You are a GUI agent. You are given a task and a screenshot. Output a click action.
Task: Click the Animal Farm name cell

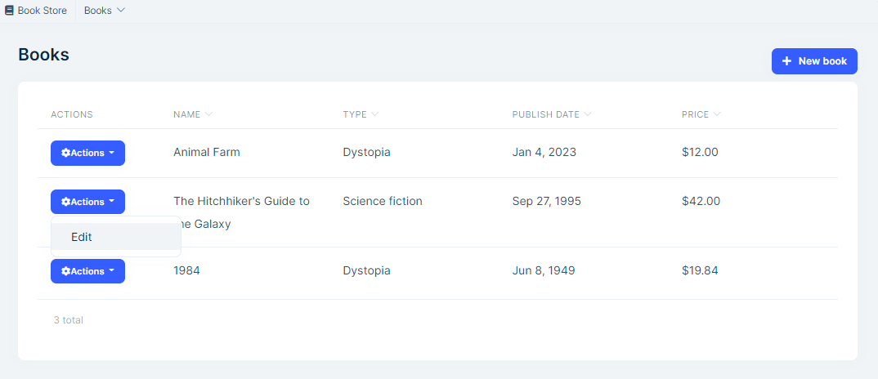207,152
